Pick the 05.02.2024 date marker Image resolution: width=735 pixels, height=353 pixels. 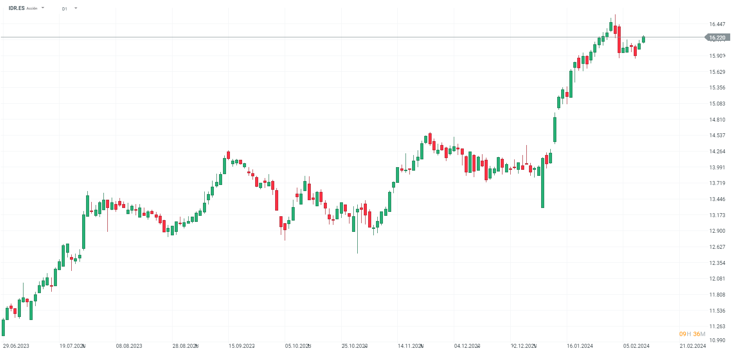pyautogui.click(x=636, y=346)
